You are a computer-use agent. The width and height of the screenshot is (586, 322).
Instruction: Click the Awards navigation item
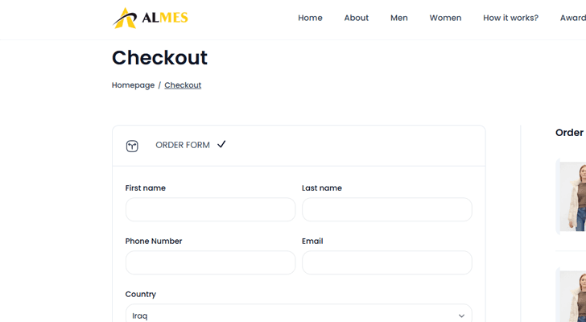[x=573, y=18]
